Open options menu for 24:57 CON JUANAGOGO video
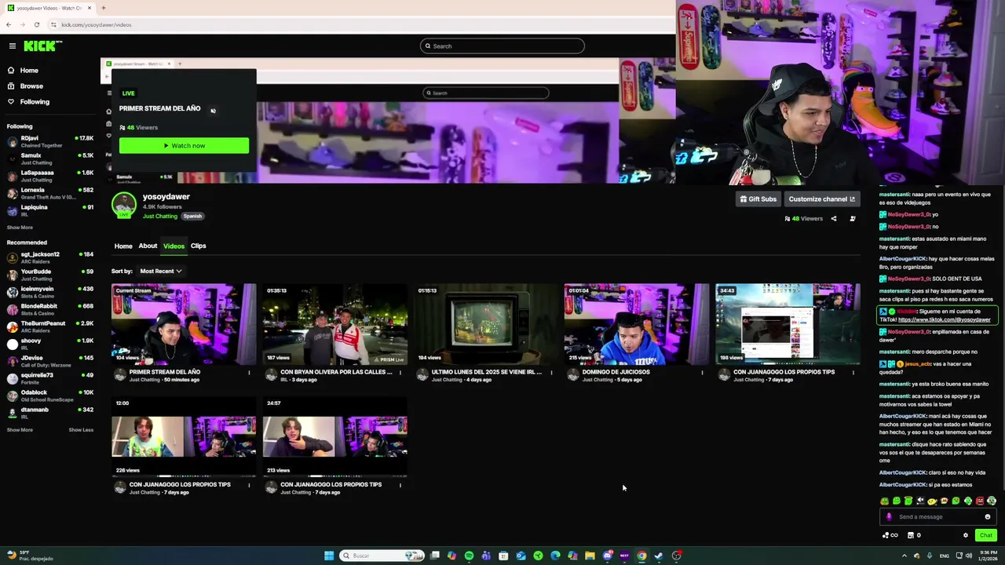This screenshot has width=1005, height=565. point(400,485)
